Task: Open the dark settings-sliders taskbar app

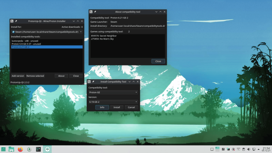Action: [38, 149]
